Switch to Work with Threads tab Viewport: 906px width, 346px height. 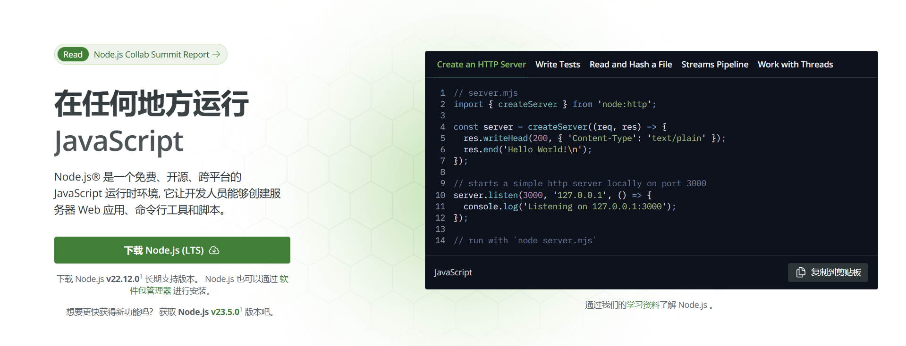796,65
